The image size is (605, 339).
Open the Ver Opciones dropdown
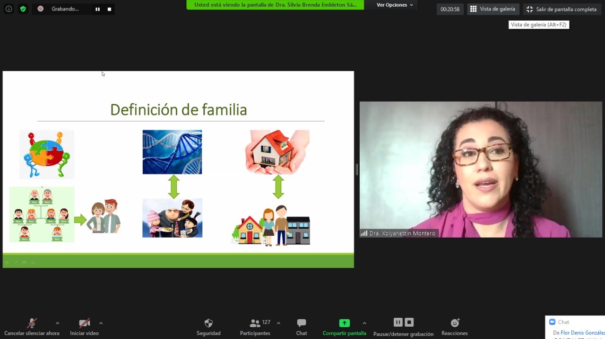pos(395,5)
